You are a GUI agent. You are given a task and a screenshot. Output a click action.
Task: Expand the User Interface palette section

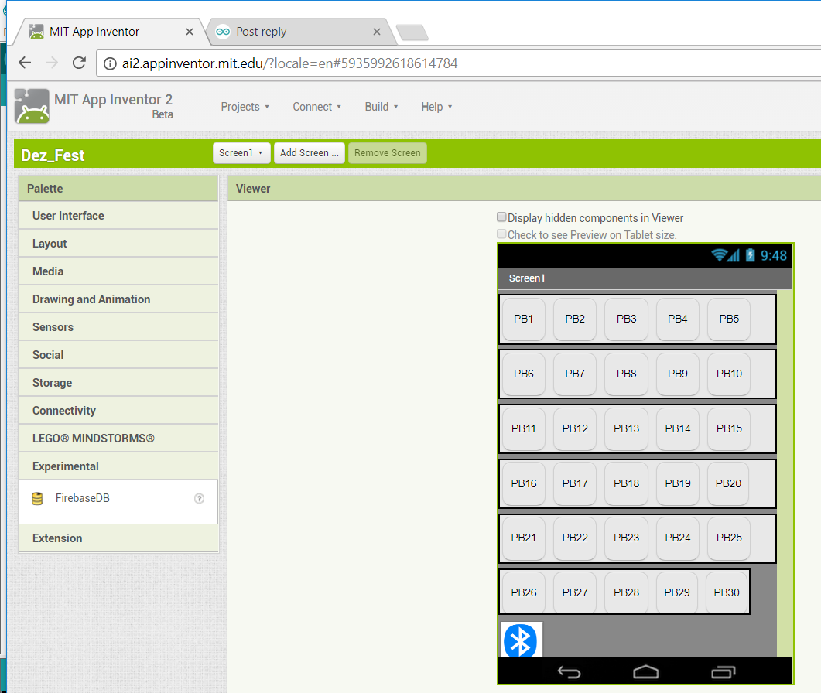tap(118, 216)
